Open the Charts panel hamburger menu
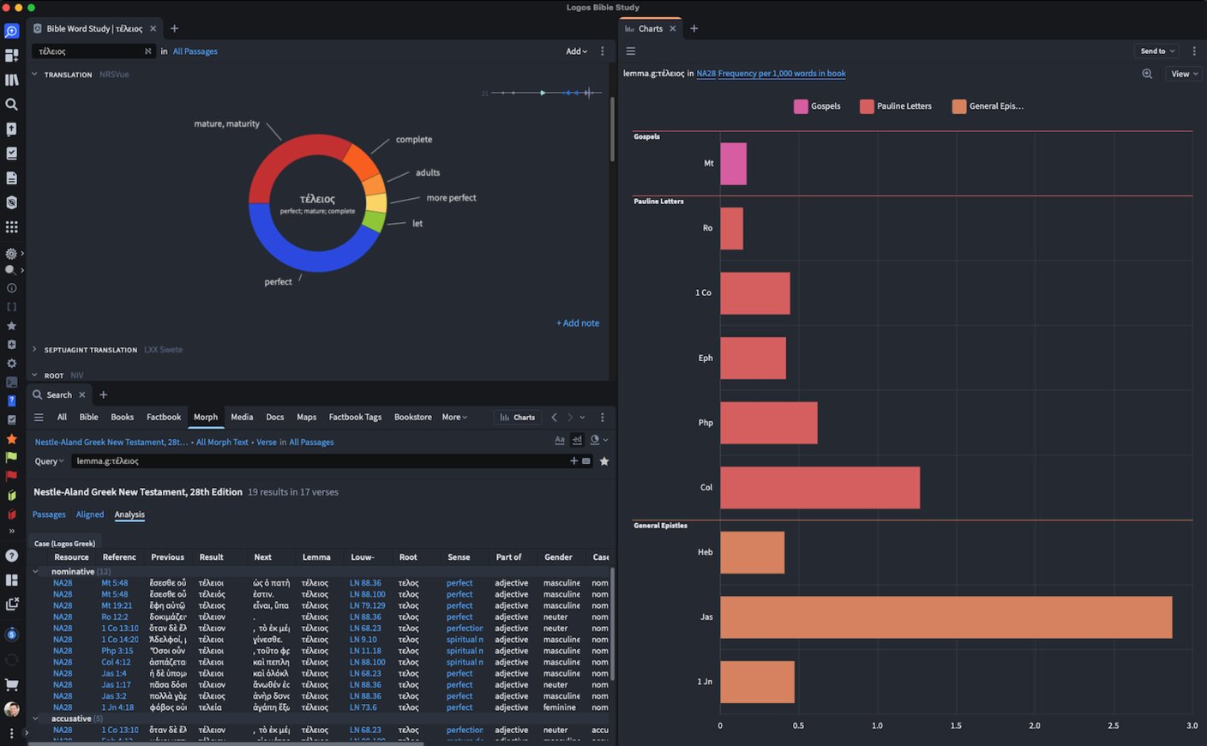 point(631,51)
